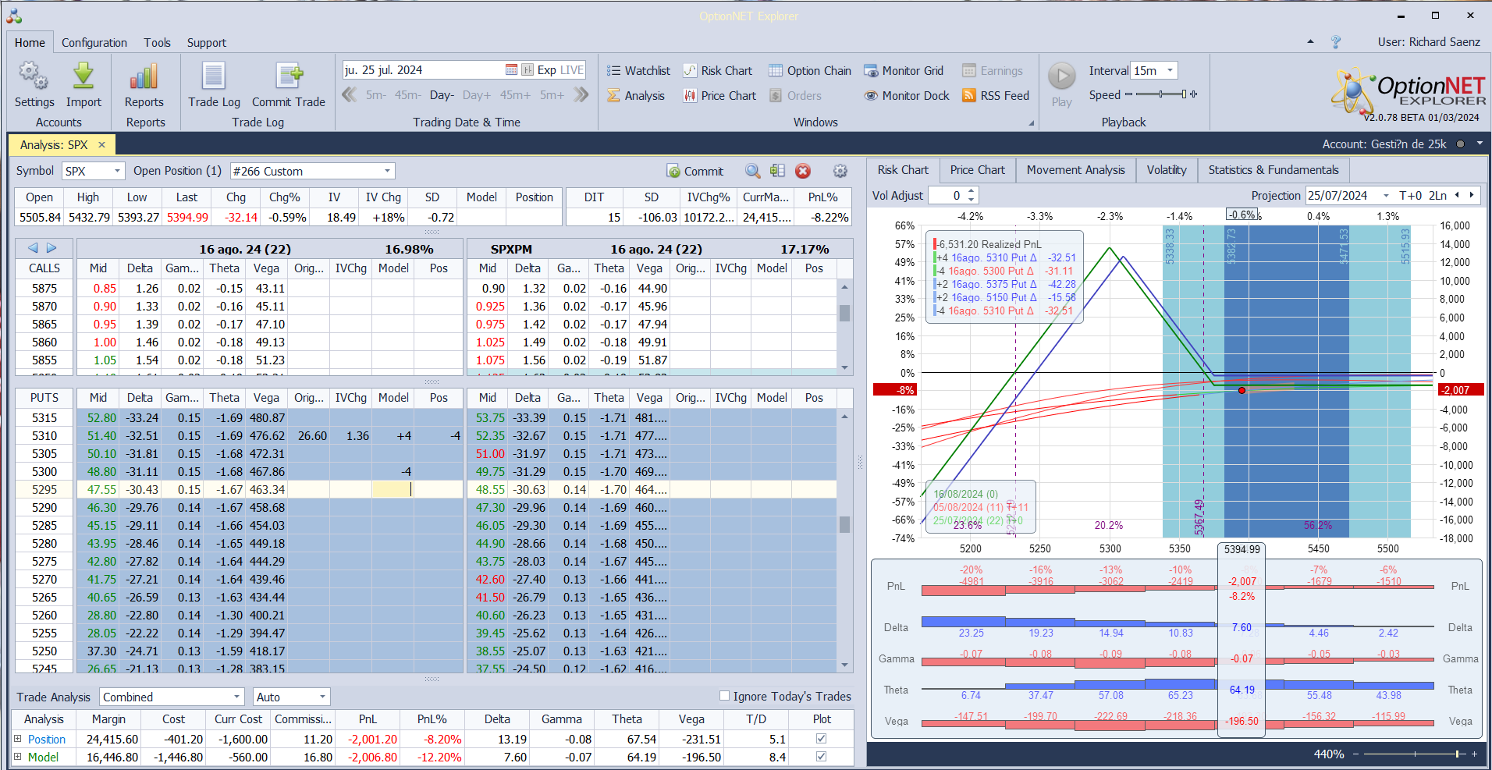1492x770 pixels.
Task: Toggle the 2Ln lines option
Action: [x=1437, y=195]
